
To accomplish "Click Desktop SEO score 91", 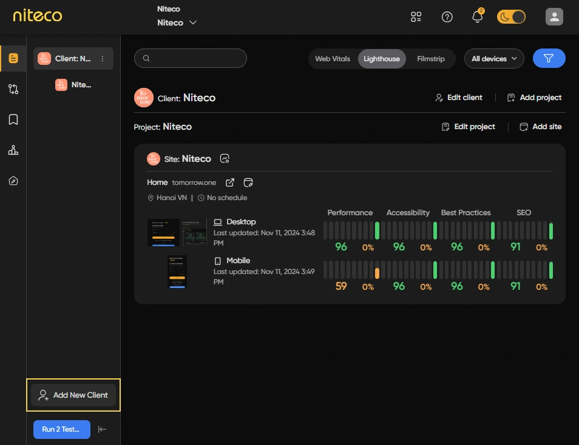I will [515, 247].
